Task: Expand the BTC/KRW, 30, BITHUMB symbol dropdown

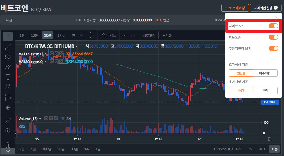Action: click(77, 46)
